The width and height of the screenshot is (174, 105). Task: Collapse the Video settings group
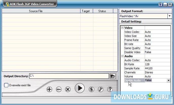pyautogui.click(x=122, y=28)
